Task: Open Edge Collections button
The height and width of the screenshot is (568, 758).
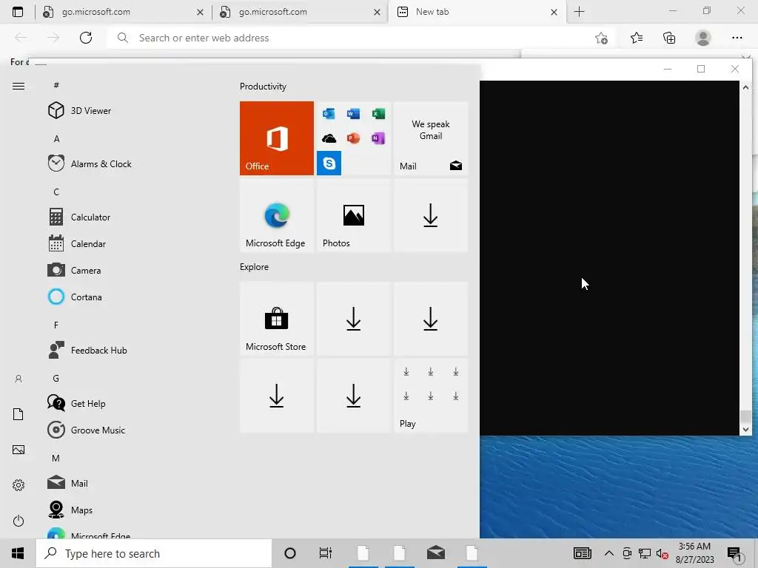Action: click(x=669, y=38)
